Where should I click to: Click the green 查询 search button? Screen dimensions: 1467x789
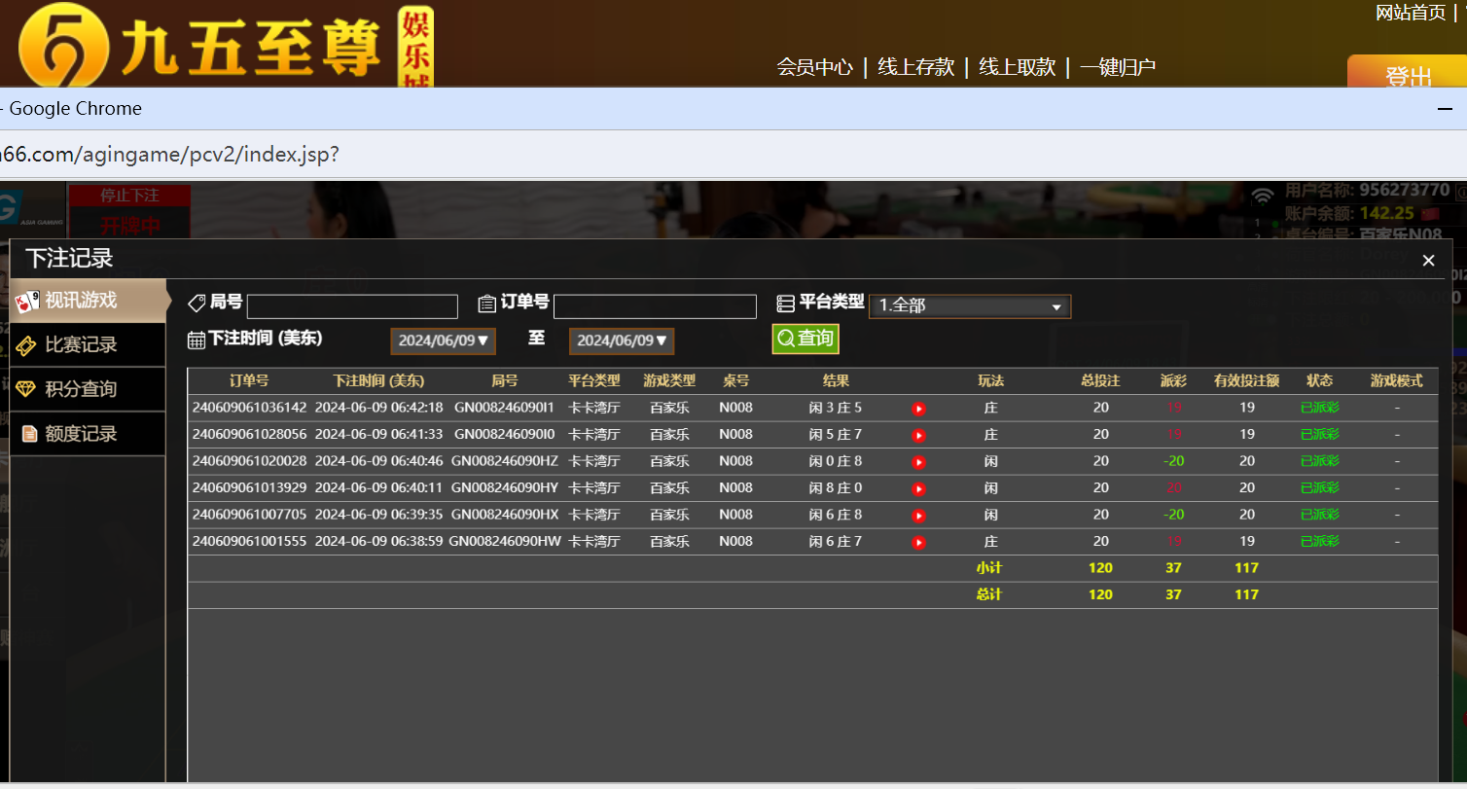(x=805, y=339)
